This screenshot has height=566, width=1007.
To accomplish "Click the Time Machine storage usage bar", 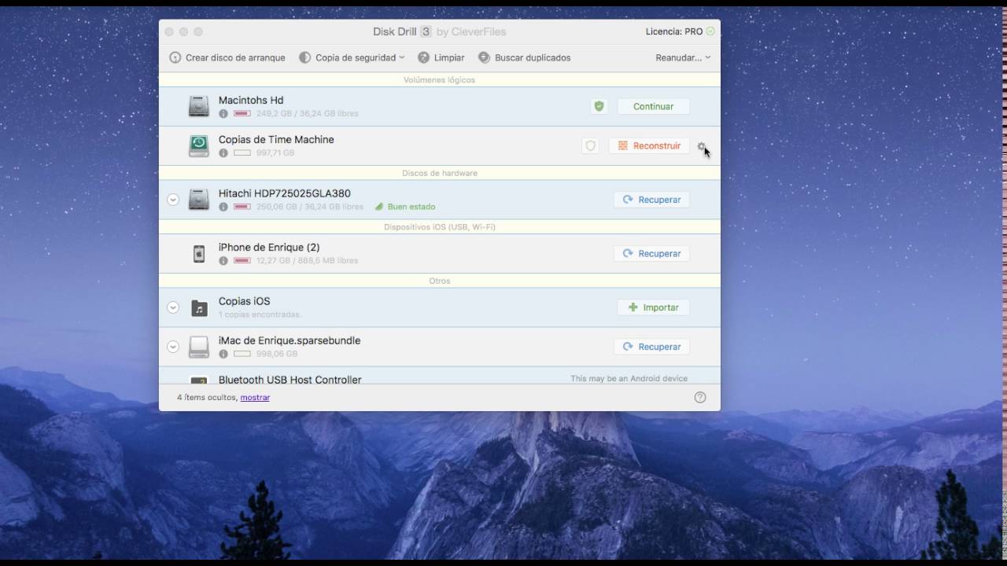I will click(x=242, y=153).
